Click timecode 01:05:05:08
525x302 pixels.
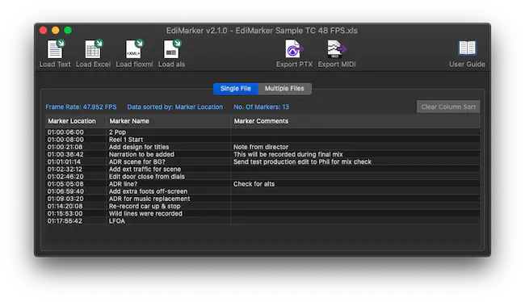(x=65, y=184)
